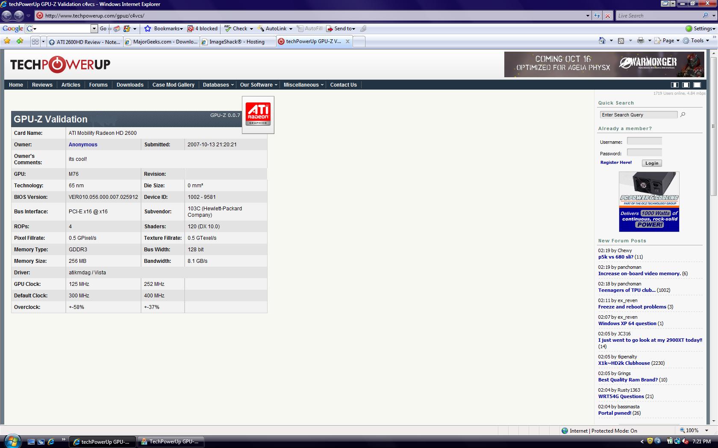This screenshot has width=718, height=448.
Task: Click the RSS Feeds icon
Action: 621,41
